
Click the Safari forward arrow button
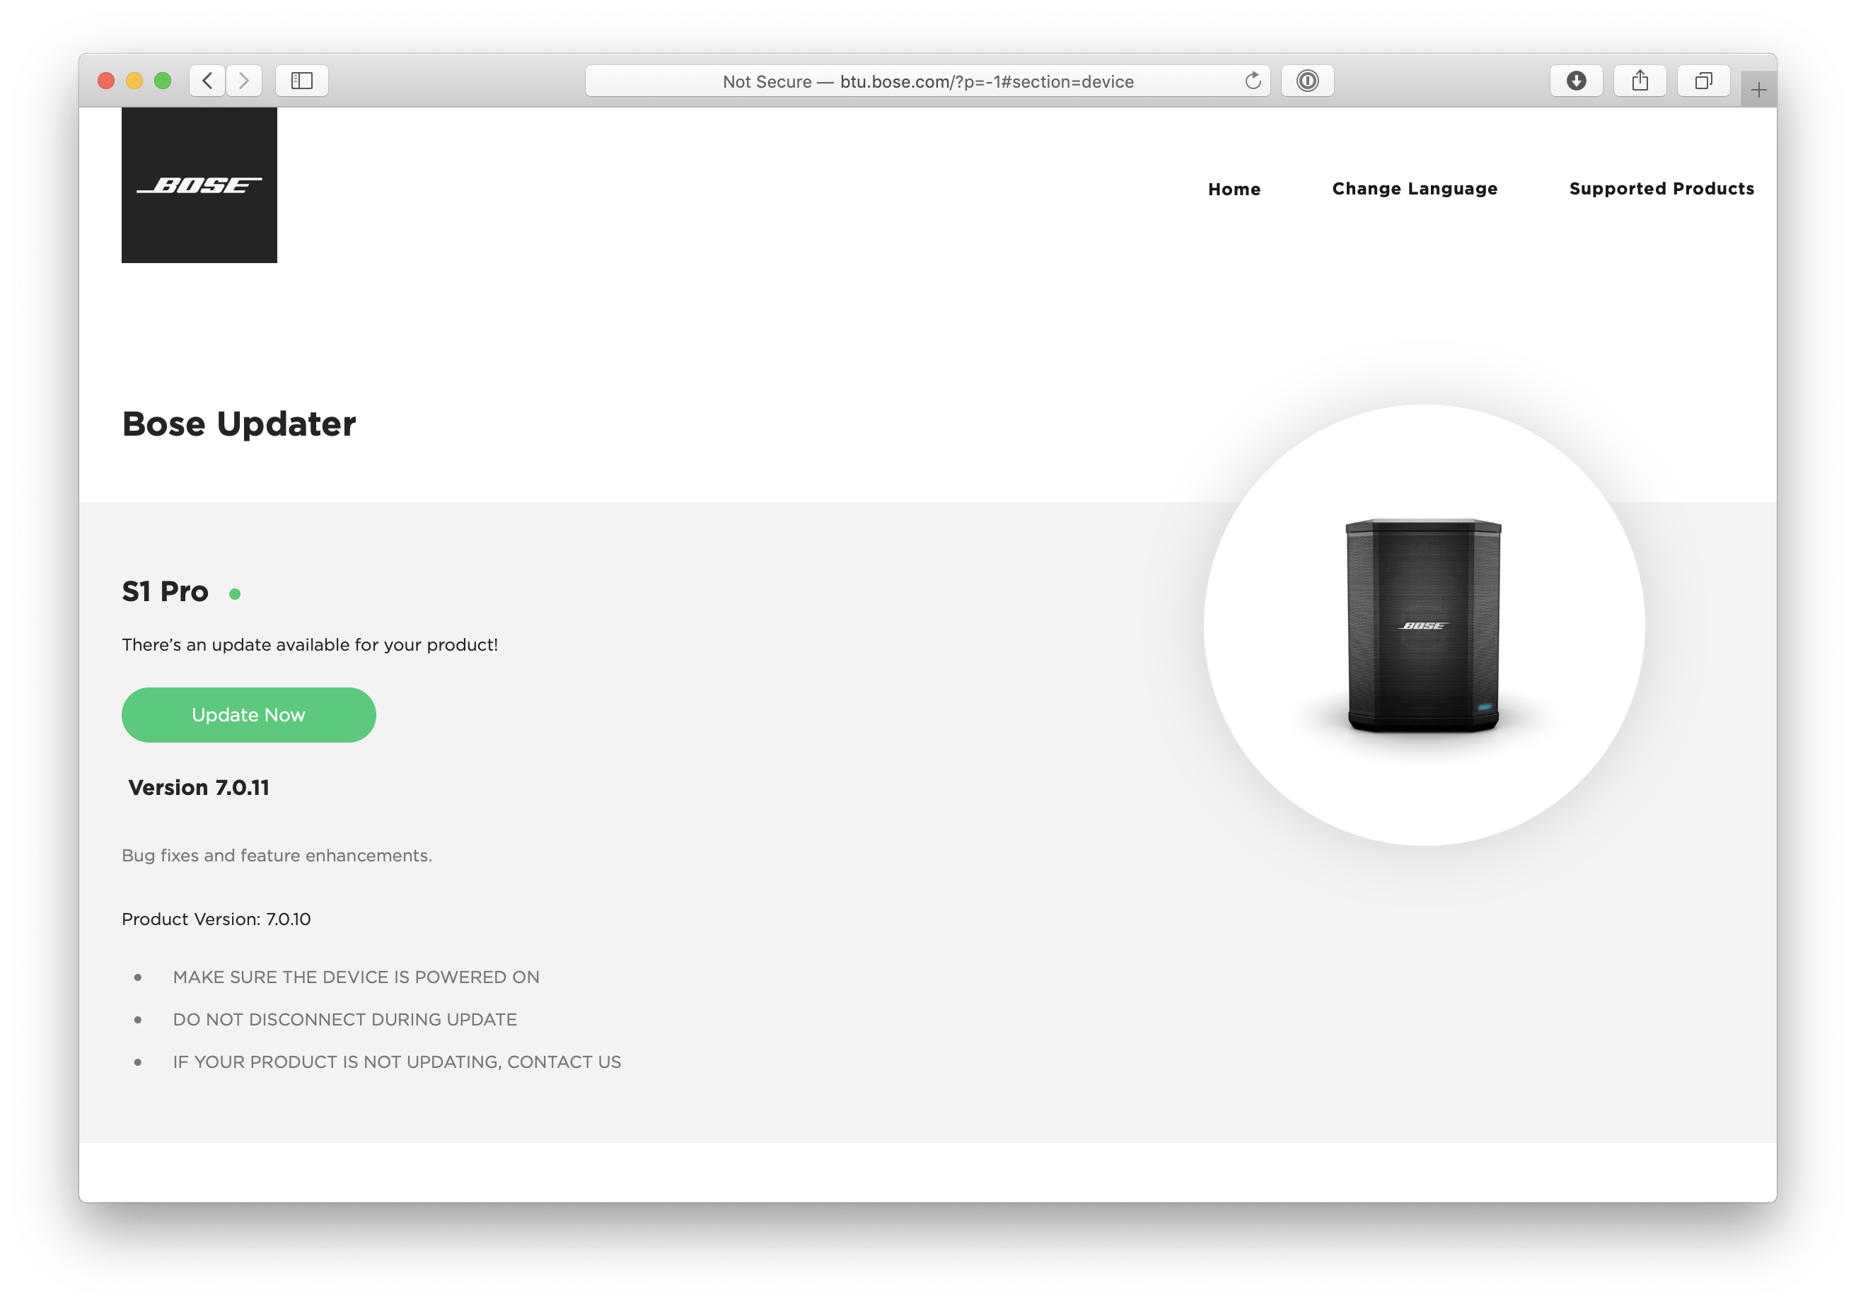pyautogui.click(x=244, y=81)
